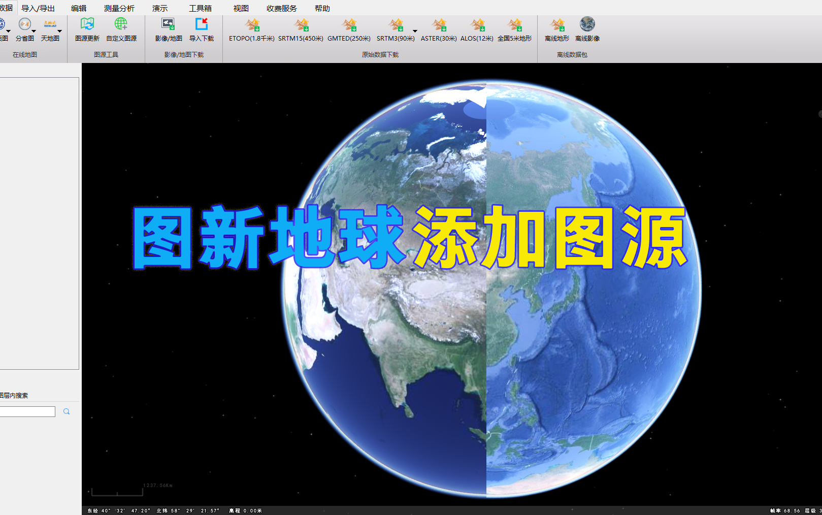The height and width of the screenshot is (515, 822).
Task: Expand the SRTM3(90米) dropdown arrow
Action: (415, 31)
